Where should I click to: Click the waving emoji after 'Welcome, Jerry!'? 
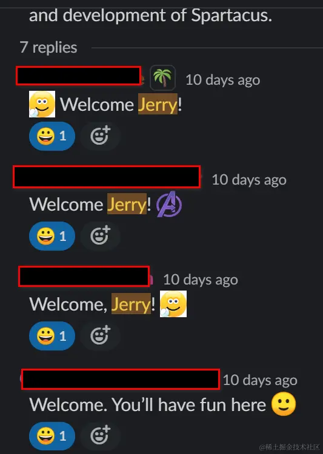click(x=173, y=304)
